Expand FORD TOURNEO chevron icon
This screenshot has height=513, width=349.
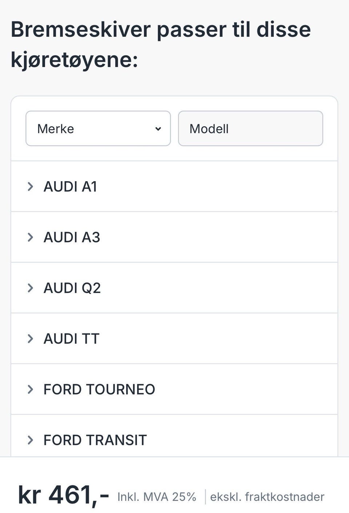[31, 389]
